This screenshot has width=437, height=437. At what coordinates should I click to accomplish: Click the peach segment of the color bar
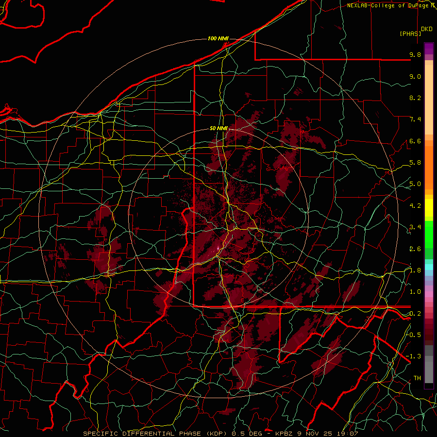click(429, 100)
